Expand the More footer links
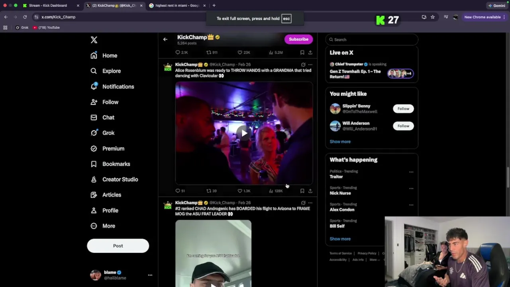 click(x=374, y=260)
